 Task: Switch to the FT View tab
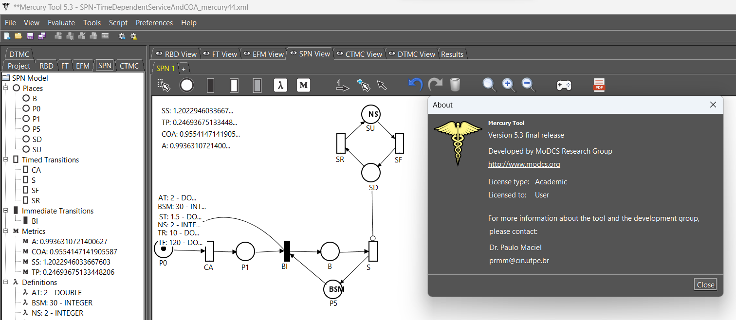(x=220, y=54)
